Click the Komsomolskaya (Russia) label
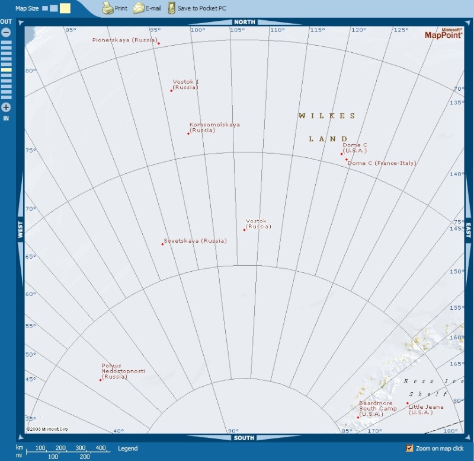This screenshot has width=474, height=461. tap(214, 128)
